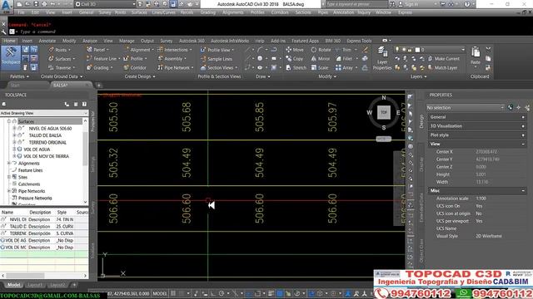
Task: Click the Profile View button
Action: (217, 50)
